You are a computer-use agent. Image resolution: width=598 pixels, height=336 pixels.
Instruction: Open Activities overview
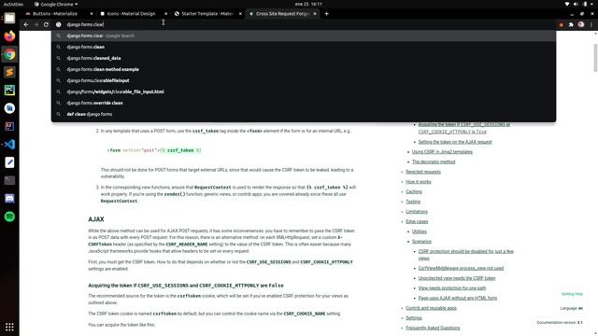coord(13,4)
